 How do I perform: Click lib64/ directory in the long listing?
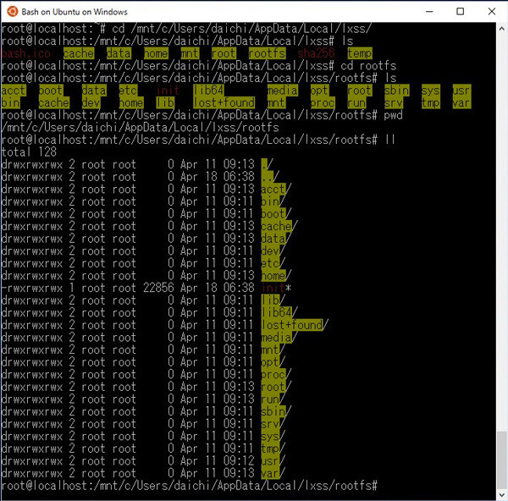pyautogui.click(x=278, y=312)
